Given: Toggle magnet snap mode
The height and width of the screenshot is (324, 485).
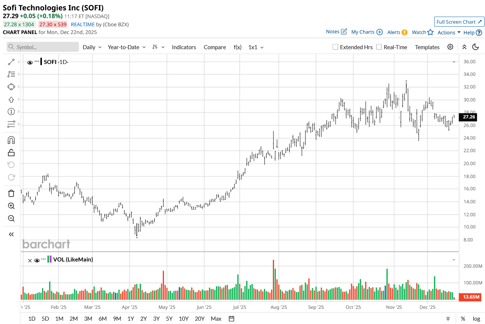Looking at the screenshot, I should [11, 140].
